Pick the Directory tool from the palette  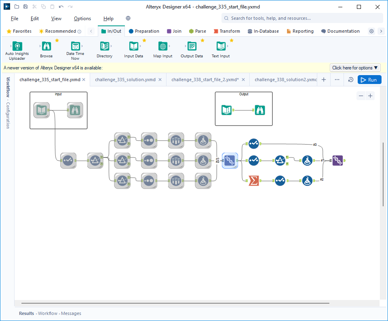104,46
